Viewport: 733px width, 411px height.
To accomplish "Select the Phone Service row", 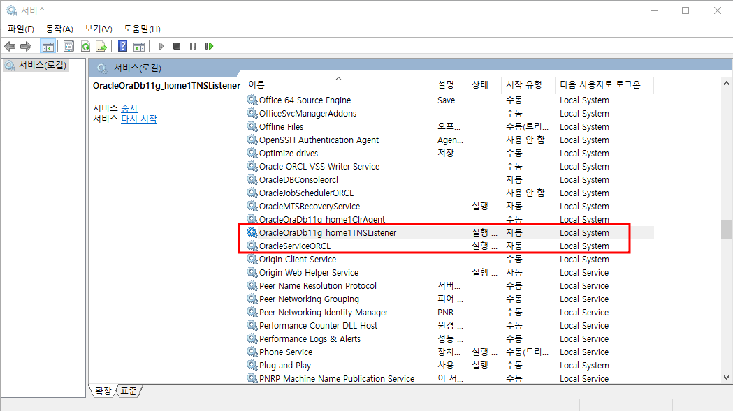I will point(286,352).
